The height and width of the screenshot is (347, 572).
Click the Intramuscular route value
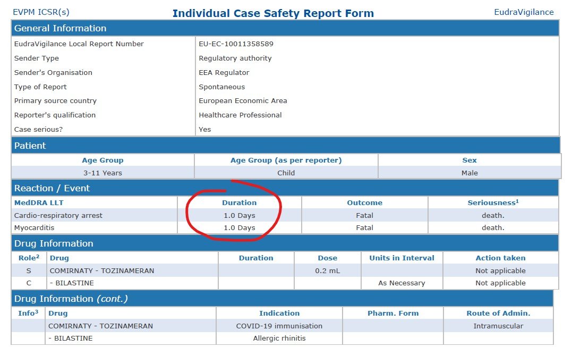tap(498, 326)
